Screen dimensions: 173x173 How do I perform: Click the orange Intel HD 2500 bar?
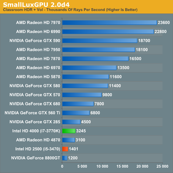[x=65, y=149]
